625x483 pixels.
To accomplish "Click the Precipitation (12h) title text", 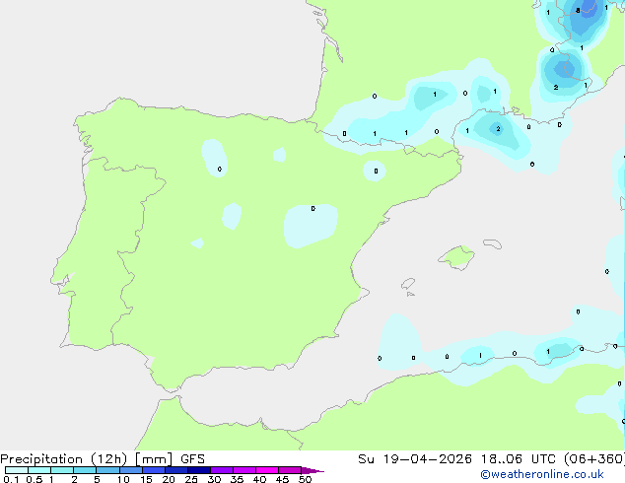I will coord(64,459).
